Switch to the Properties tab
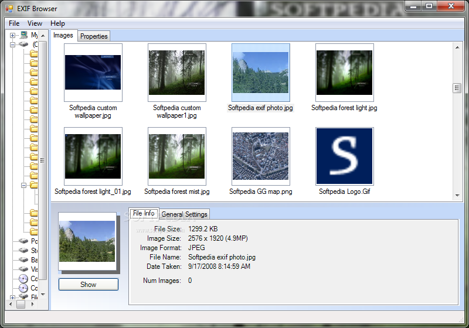 tap(94, 36)
